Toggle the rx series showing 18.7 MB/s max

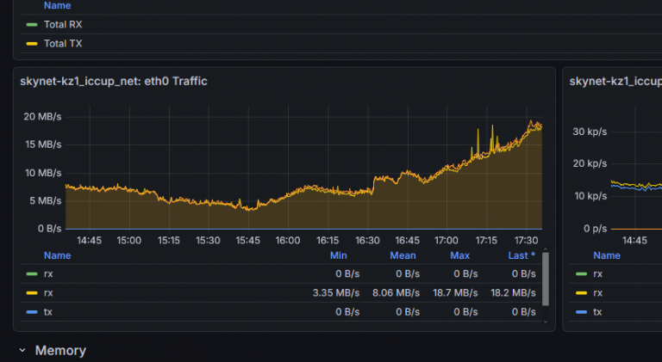[48, 293]
